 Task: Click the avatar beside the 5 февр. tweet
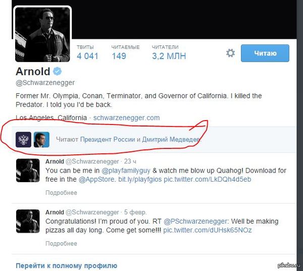click(28, 221)
